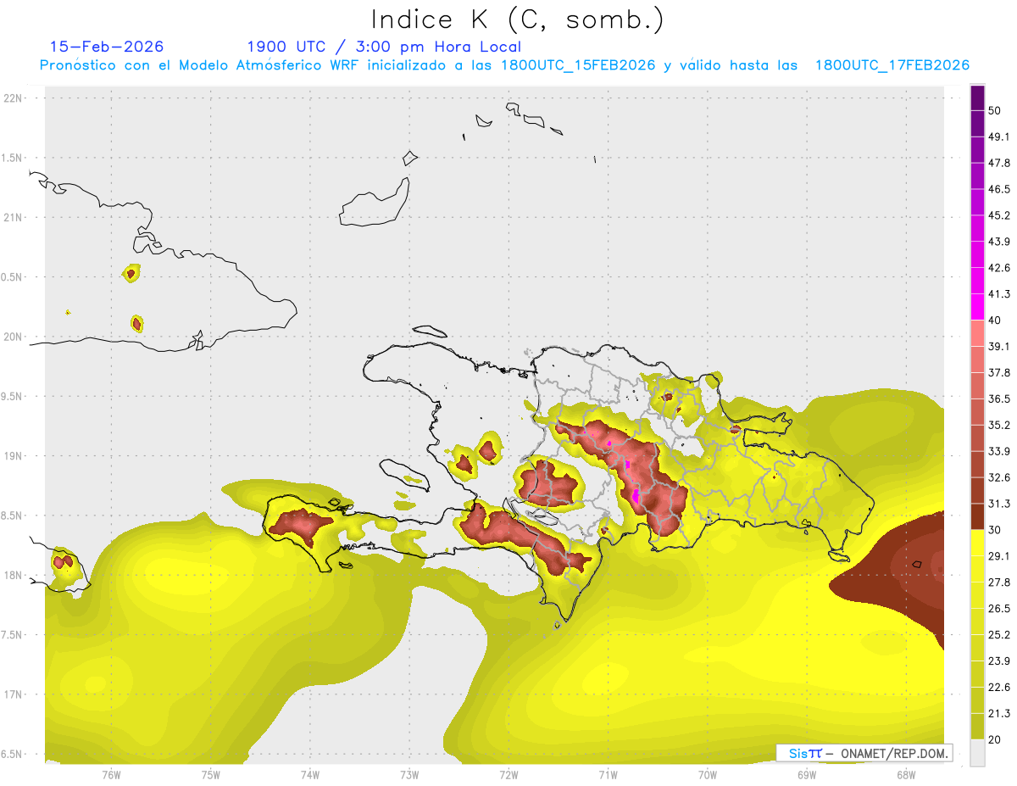Click the '73W' longitude axis label
Screen dimensions: 1017x786
point(409,774)
